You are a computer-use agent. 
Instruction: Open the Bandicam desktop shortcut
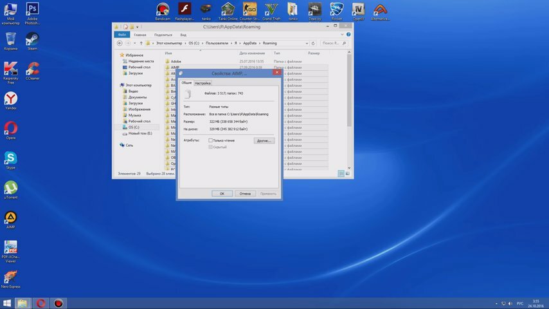[x=163, y=11]
